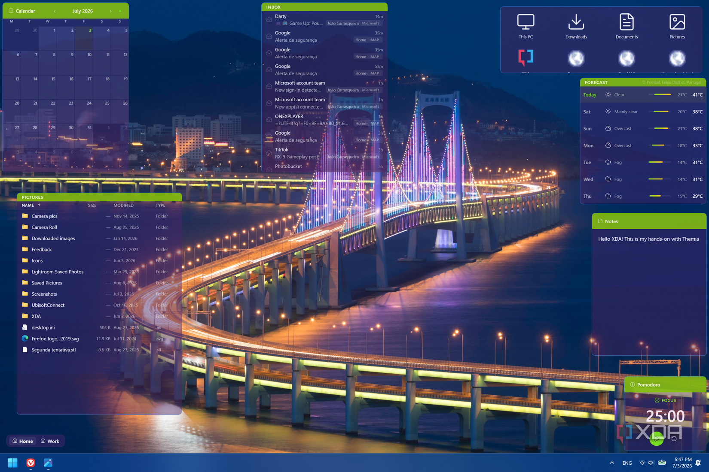The height and width of the screenshot is (472, 709).
Task: Open Microsoft account team New app(s) email
Action: coord(324,103)
